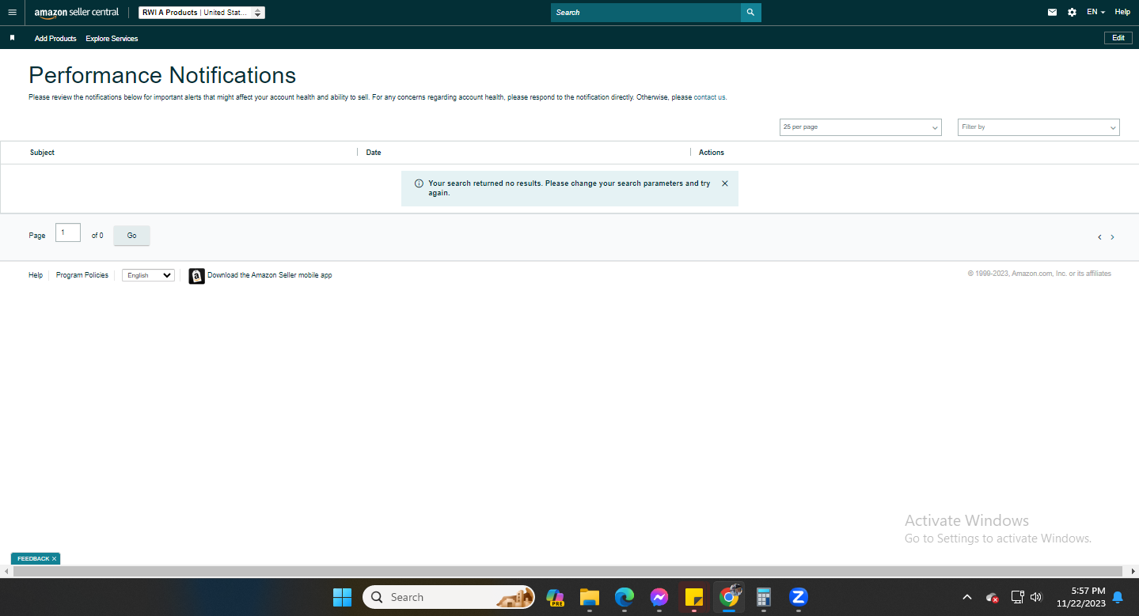
Task: Dismiss the no results alert
Action: (725, 183)
